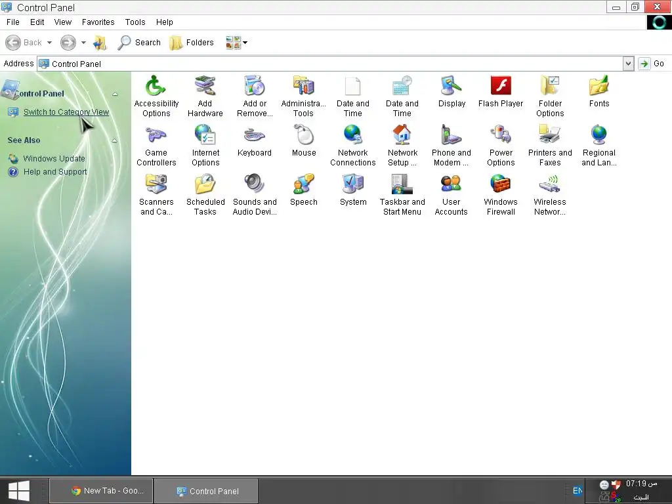Open Network Connections

pyautogui.click(x=352, y=145)
